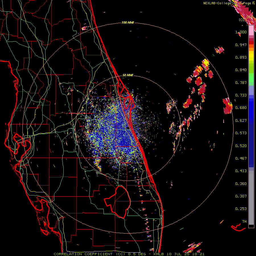Click the 0.787 legend value

(241, 82)
